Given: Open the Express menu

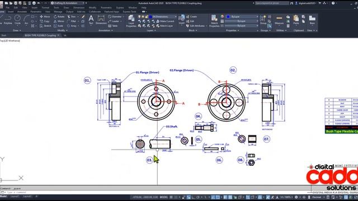Looking at the screenshot, I should [120, 7].
